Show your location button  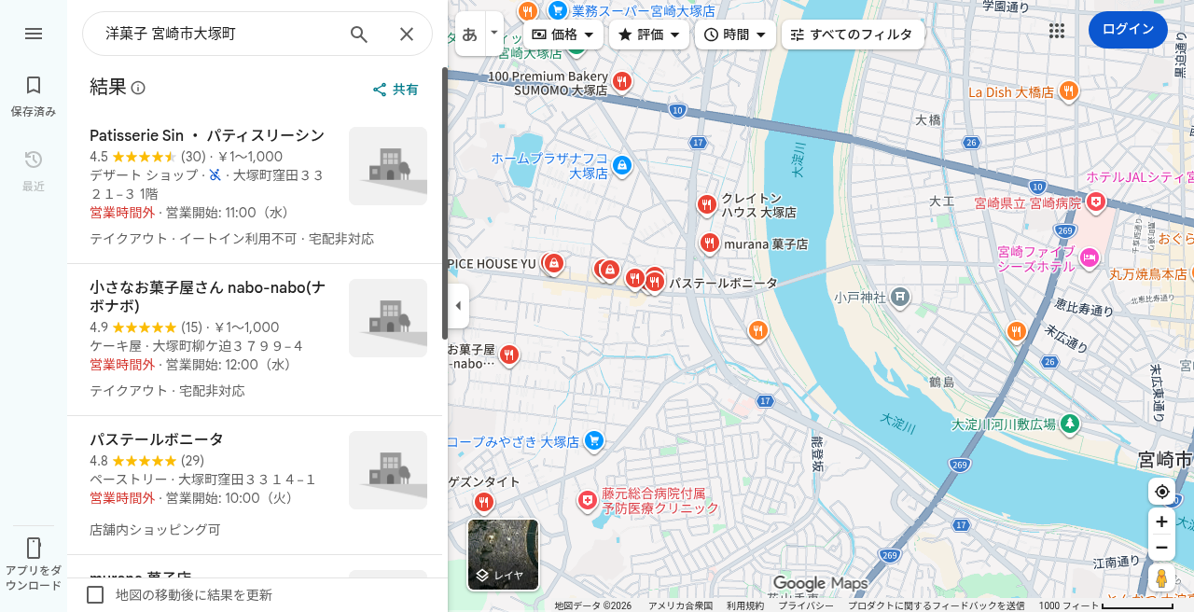(1161, 492)
